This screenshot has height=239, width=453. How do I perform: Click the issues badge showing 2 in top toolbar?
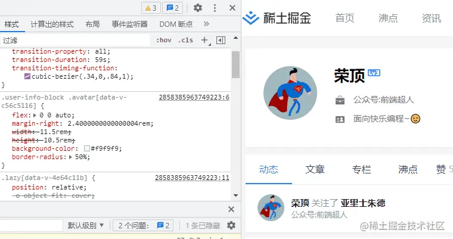[x=172, y=8]
